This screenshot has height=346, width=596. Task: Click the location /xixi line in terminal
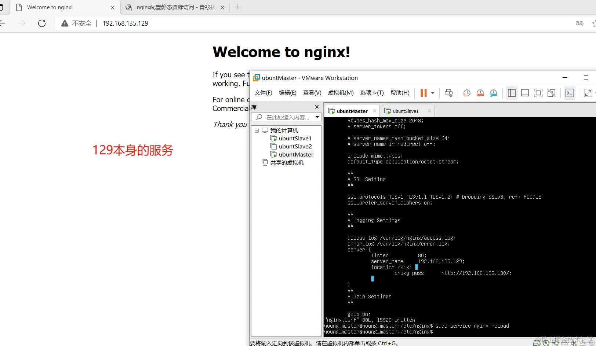coord(394,268)
